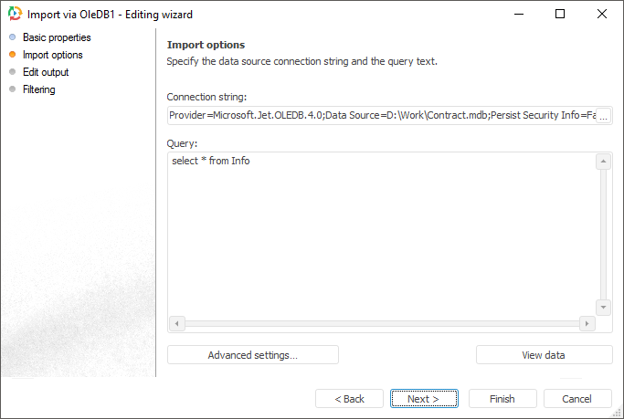The height and width of the screenshot is (419, 624).
Task: Open the connection string ellipsis browse button
Action: 603,116
